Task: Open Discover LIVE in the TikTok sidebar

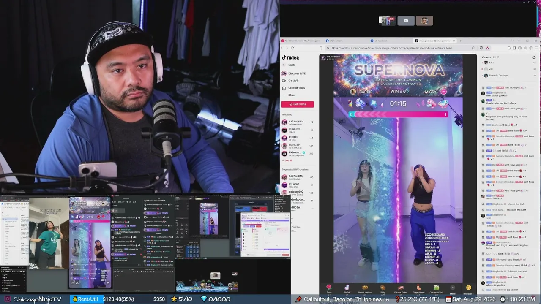Action: coord(294,73)
